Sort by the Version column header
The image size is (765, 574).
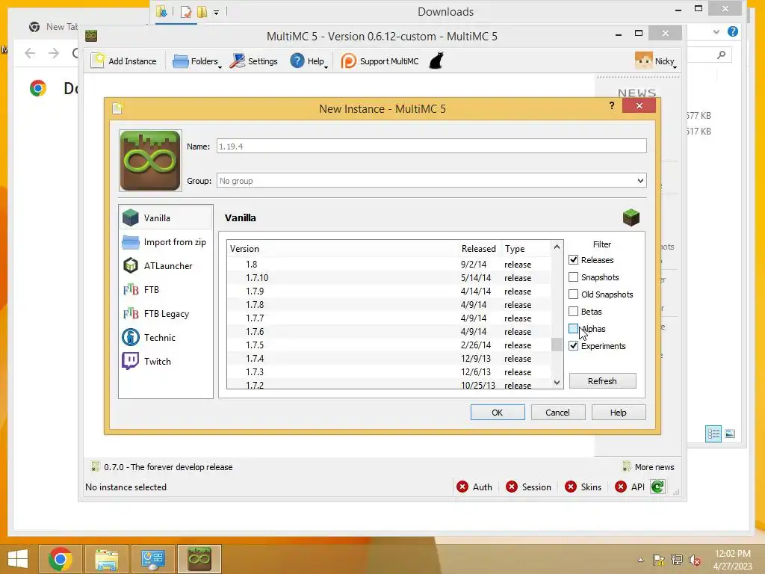[343, 248]
